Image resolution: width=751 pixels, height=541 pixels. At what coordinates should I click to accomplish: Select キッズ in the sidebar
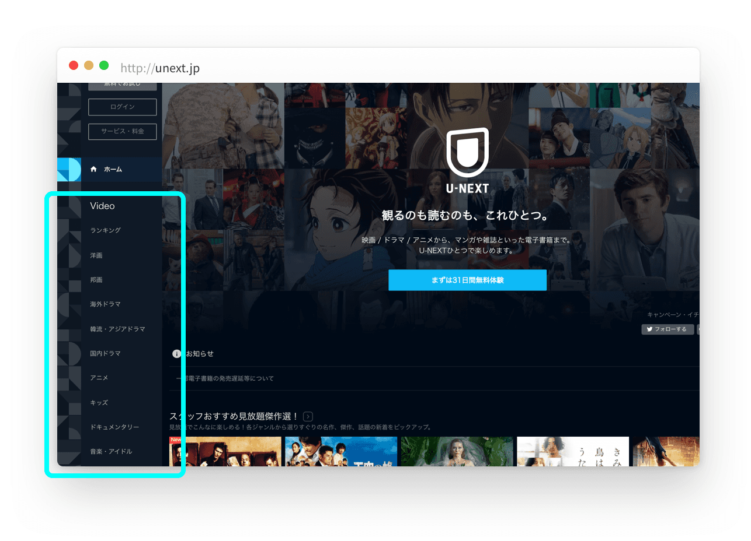point(99,402)
